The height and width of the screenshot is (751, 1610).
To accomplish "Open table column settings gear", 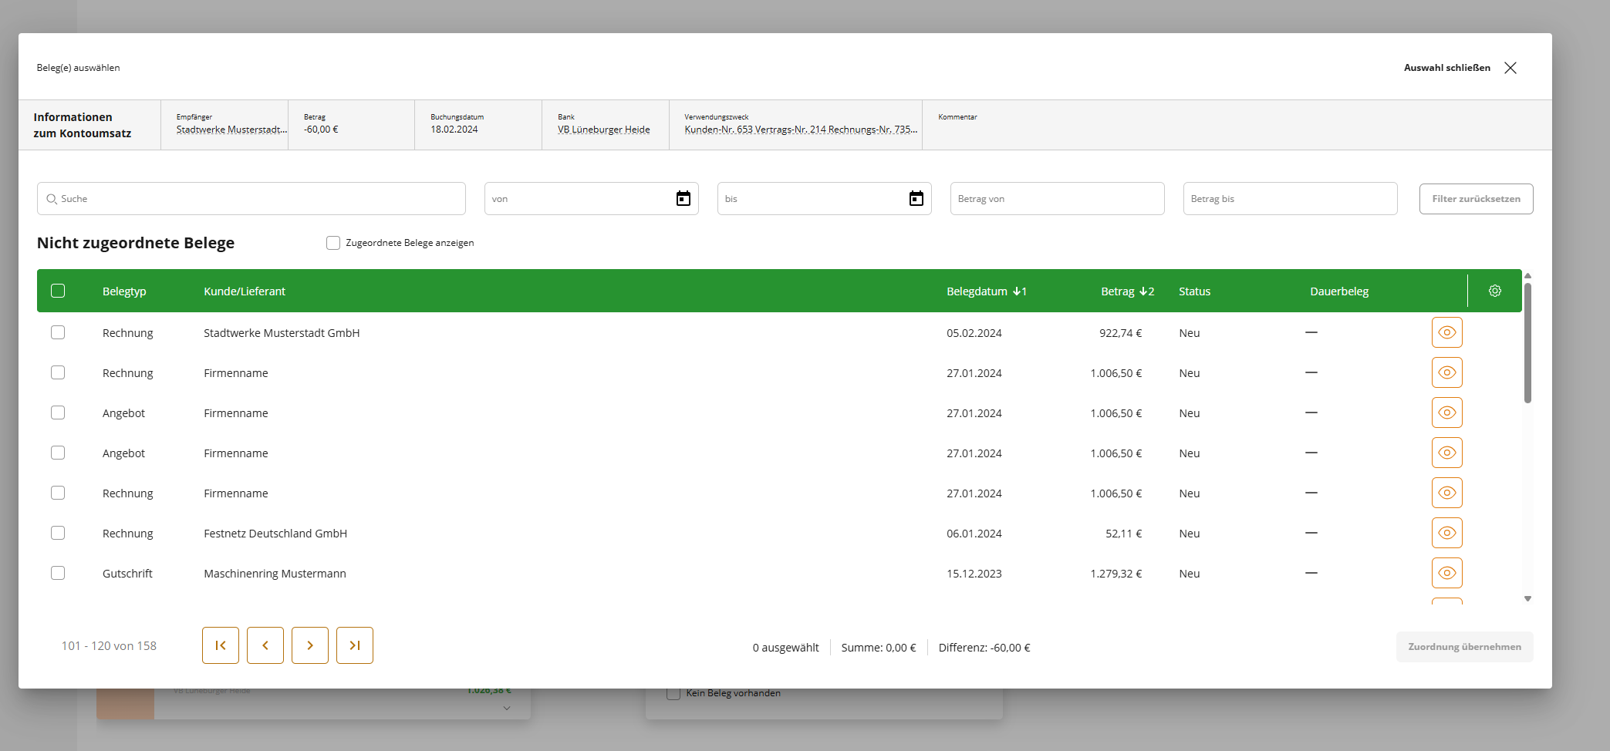I will point(1495,291).
